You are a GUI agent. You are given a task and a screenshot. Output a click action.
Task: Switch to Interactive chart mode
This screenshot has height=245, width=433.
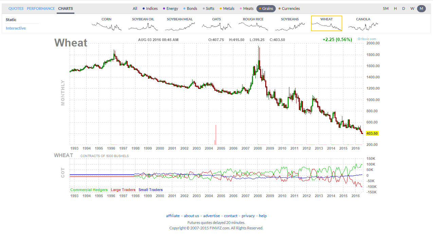pyautogui.click(x=16, y=28)
